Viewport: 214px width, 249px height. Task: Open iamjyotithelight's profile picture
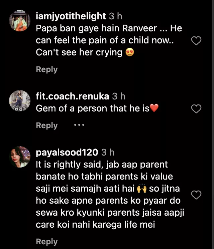pyautogui.click(x=20, y=21)
